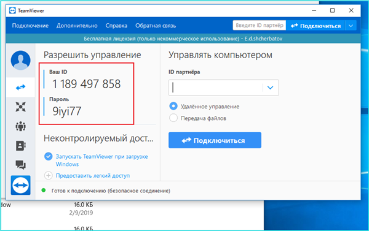
Task: Click the TeamViewer logo at sidebar bottom
Action: click(21, 185)
